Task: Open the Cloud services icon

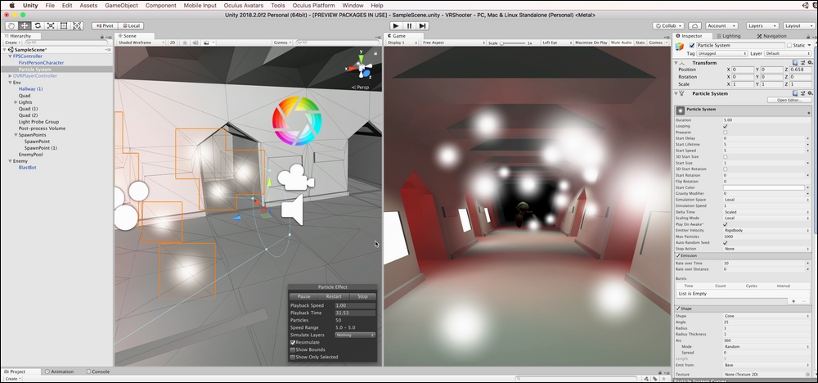Action: click(x=694, y=25)
